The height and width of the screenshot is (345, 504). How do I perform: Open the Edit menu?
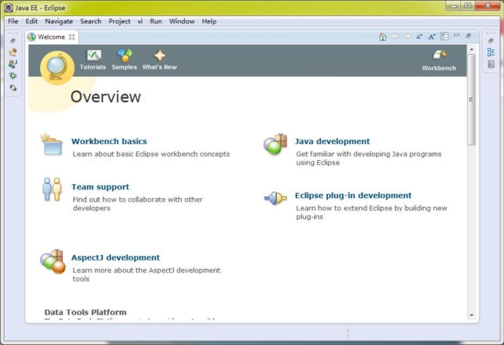point(31,21)
